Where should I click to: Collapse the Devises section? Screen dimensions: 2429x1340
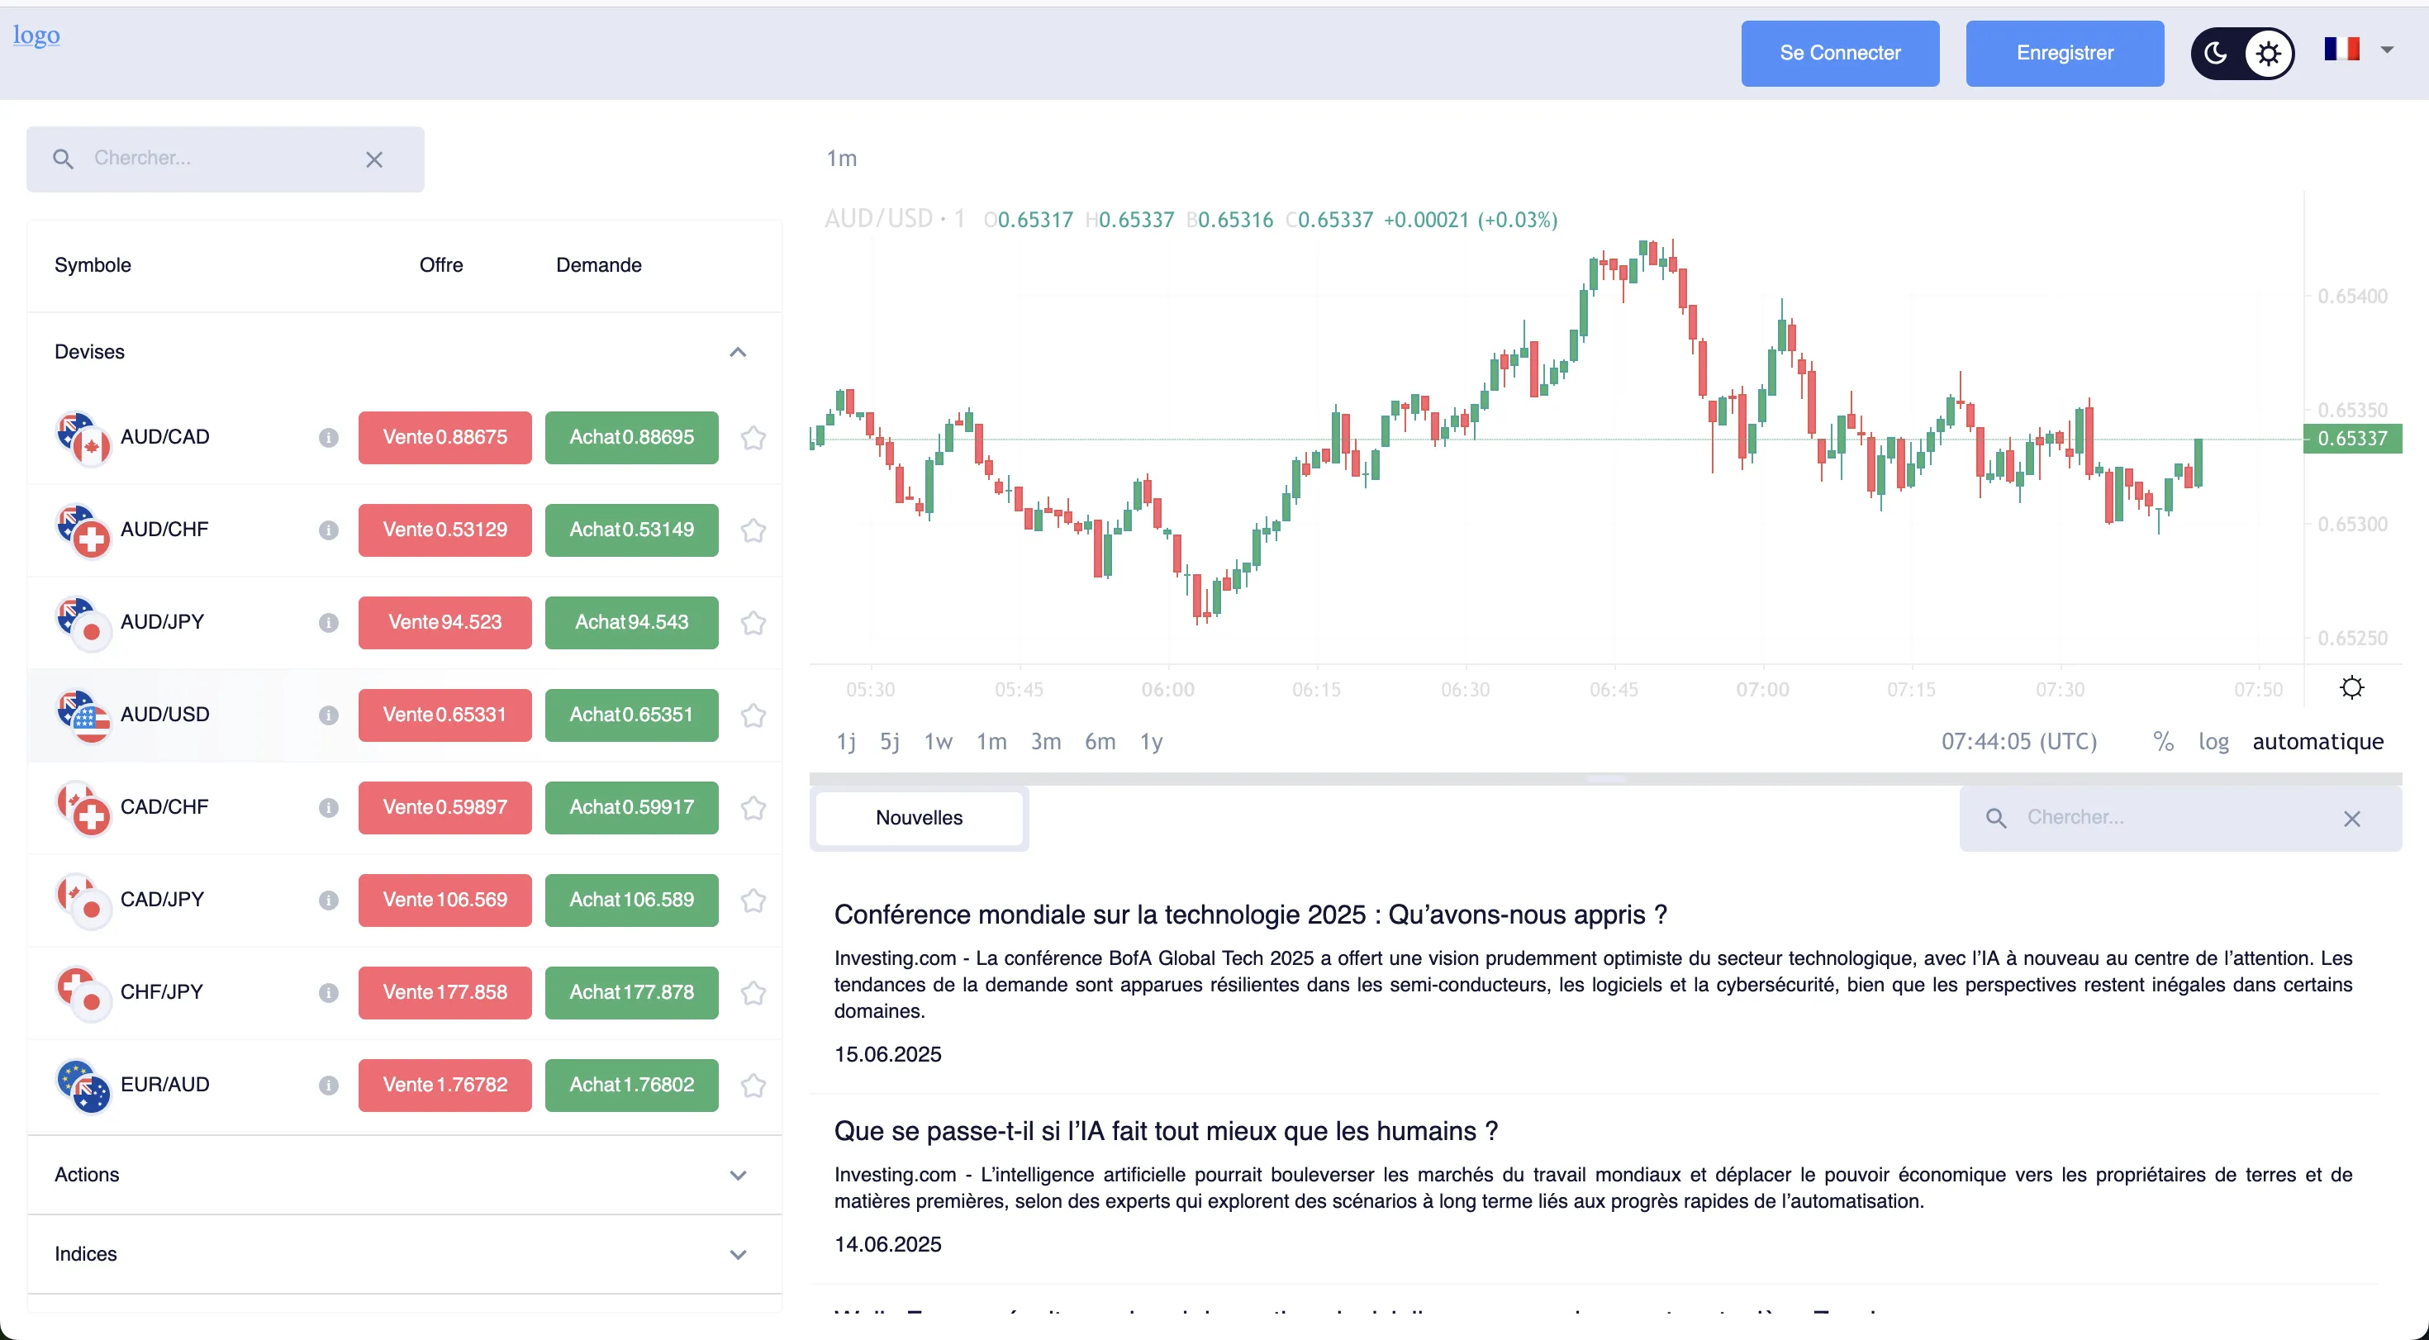739,353
